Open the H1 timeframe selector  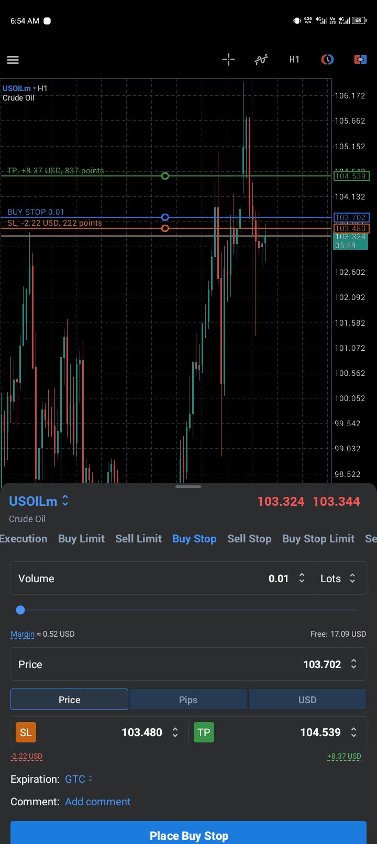point(294,60)
